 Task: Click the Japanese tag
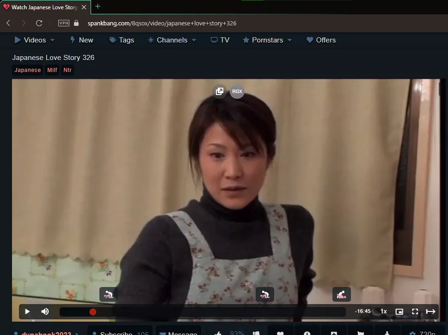click(27, 70)
